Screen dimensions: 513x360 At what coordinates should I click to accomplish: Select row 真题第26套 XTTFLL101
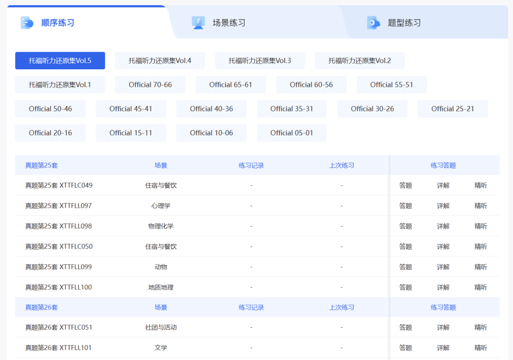coord(257,348)
